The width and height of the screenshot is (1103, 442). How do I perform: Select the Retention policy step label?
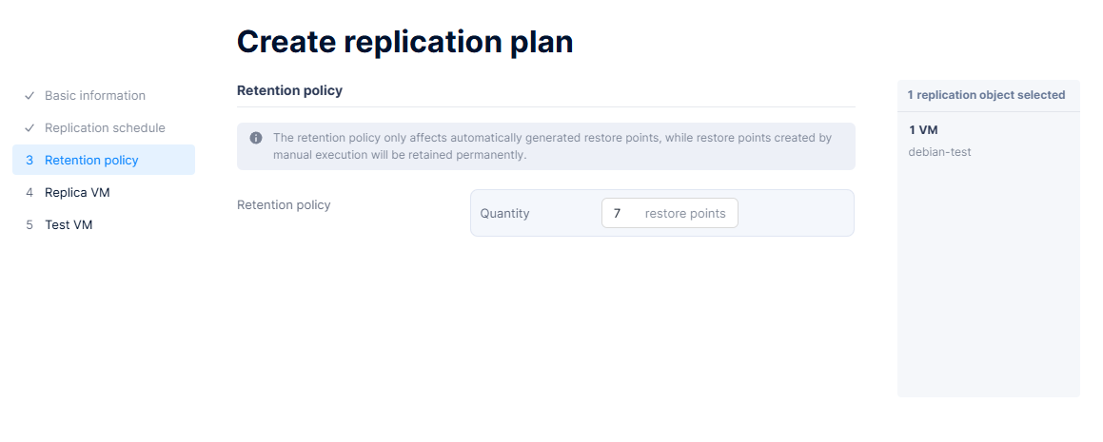pos(91,161)
